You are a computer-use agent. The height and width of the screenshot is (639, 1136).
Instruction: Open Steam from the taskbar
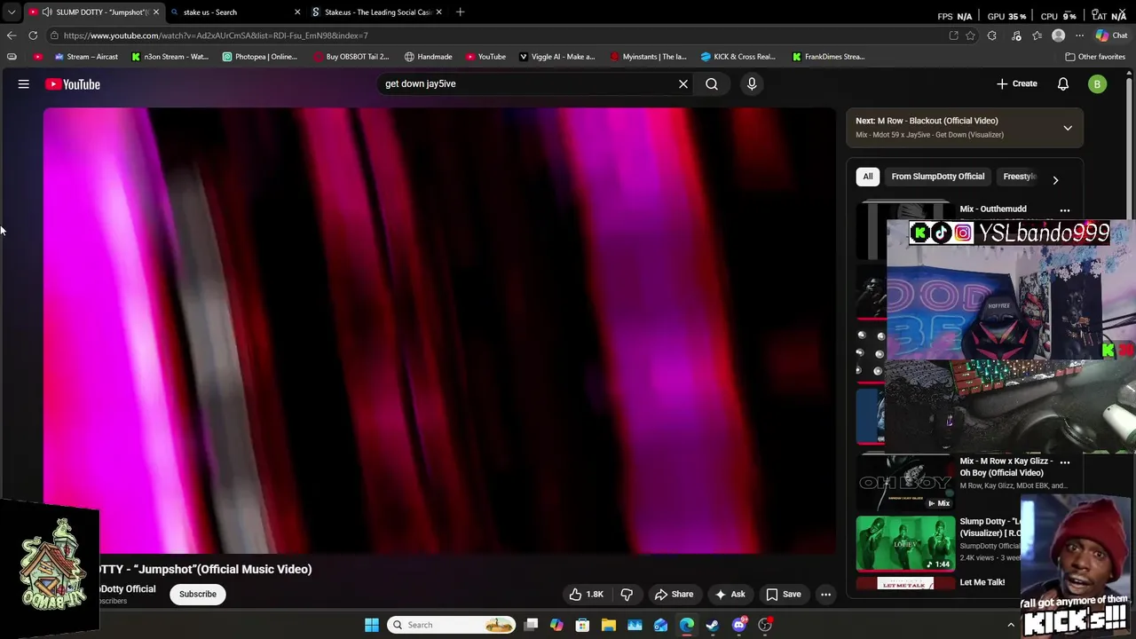(713, 625)
